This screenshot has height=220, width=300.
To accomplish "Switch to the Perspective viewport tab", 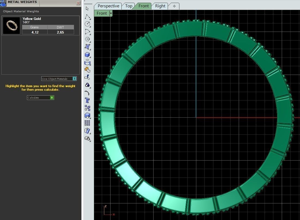I will (x=108, y=6).
